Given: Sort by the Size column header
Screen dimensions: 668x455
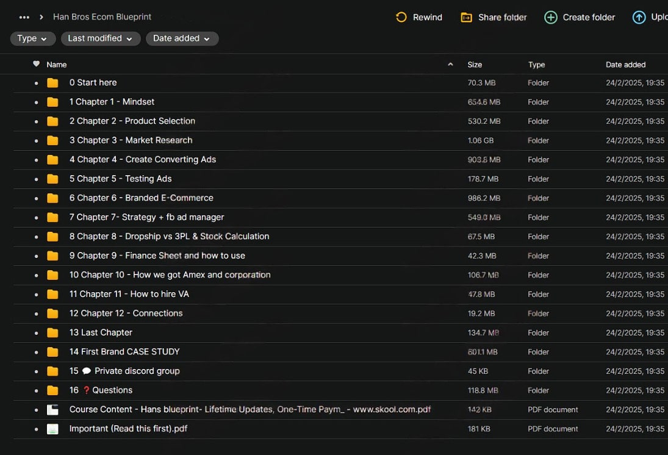Looking at the screenshot, I should (x=475, y=65).
